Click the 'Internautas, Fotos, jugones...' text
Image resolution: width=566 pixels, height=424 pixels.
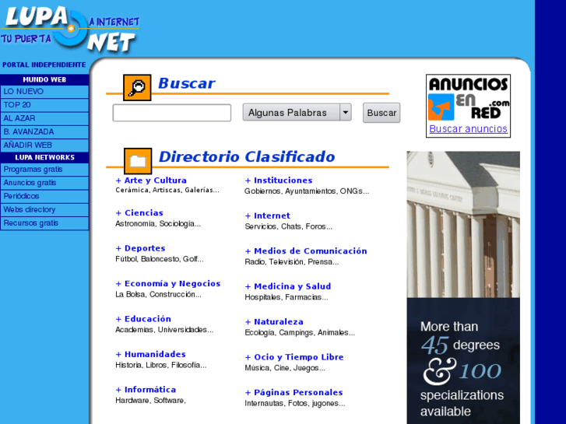pyautogui.click(x=294, y=404)
